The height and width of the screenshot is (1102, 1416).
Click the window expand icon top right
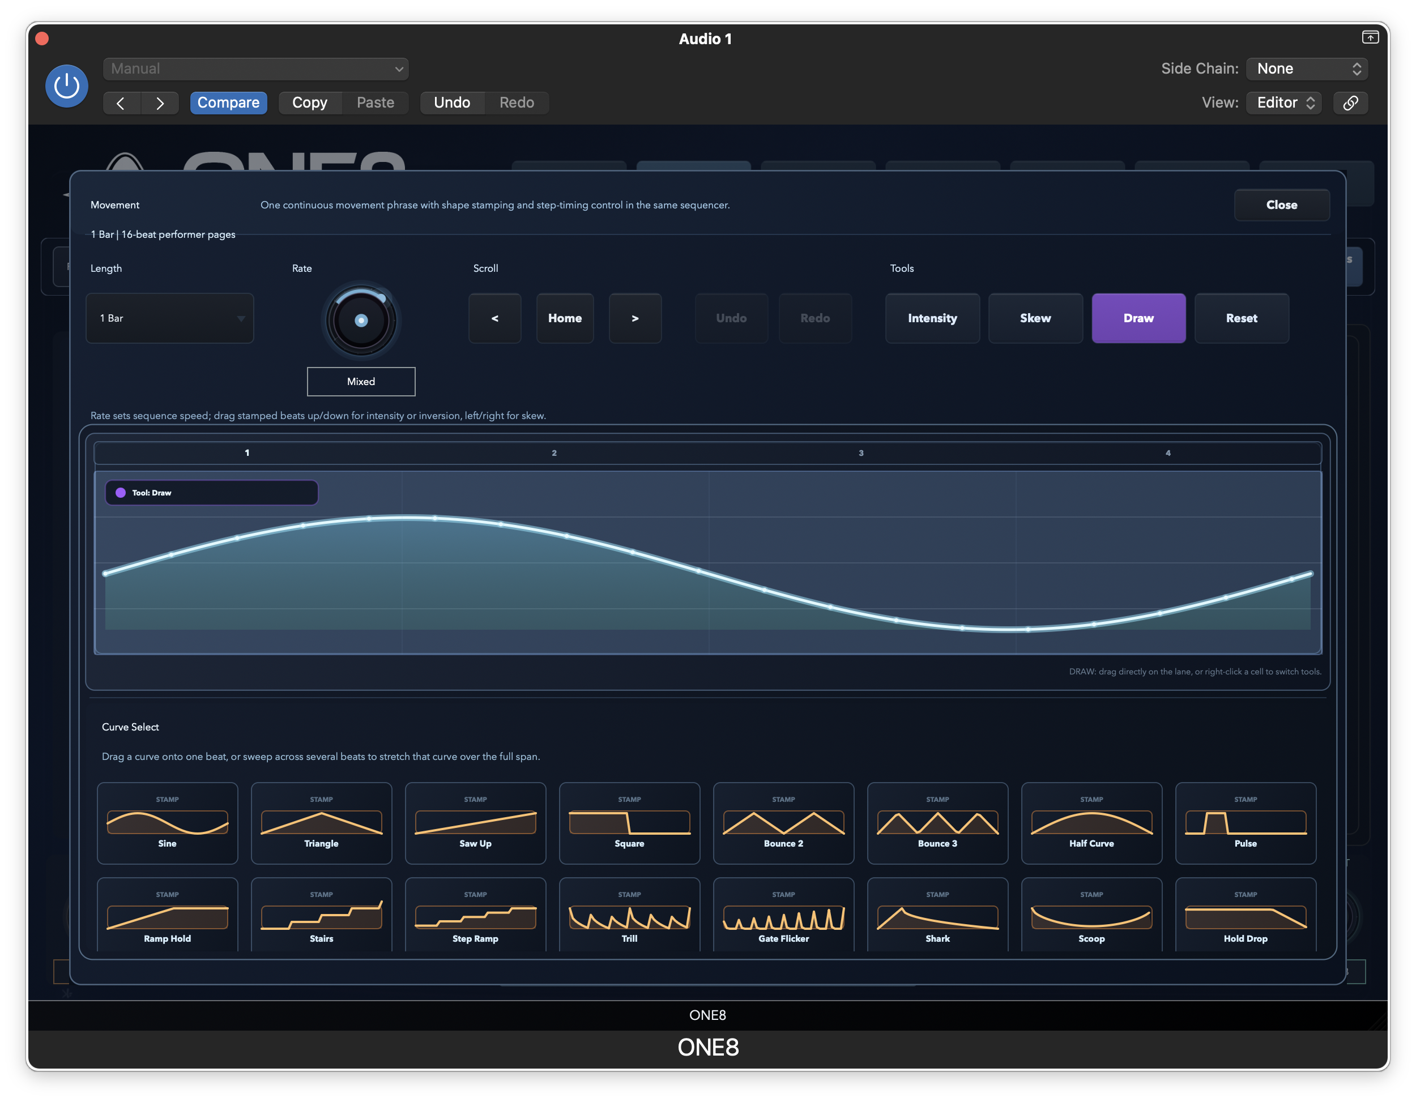1370,37
